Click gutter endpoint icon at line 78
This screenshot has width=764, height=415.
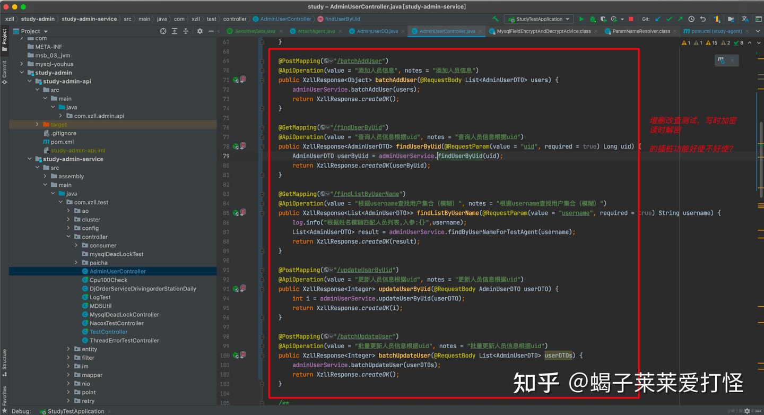pos(236,146)
